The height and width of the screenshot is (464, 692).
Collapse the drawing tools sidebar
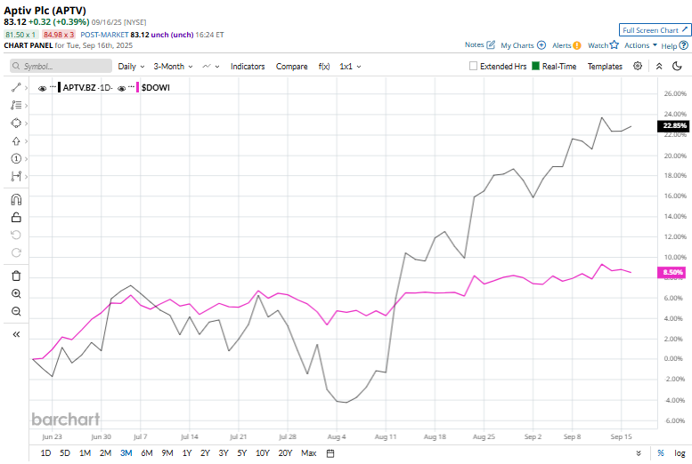(x=16, y=334)
